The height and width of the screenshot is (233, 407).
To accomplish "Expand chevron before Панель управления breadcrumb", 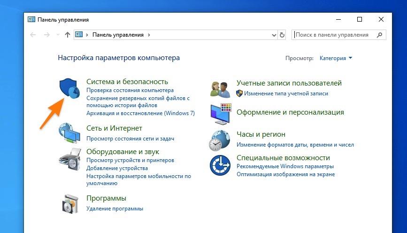I will pos(87,35).
